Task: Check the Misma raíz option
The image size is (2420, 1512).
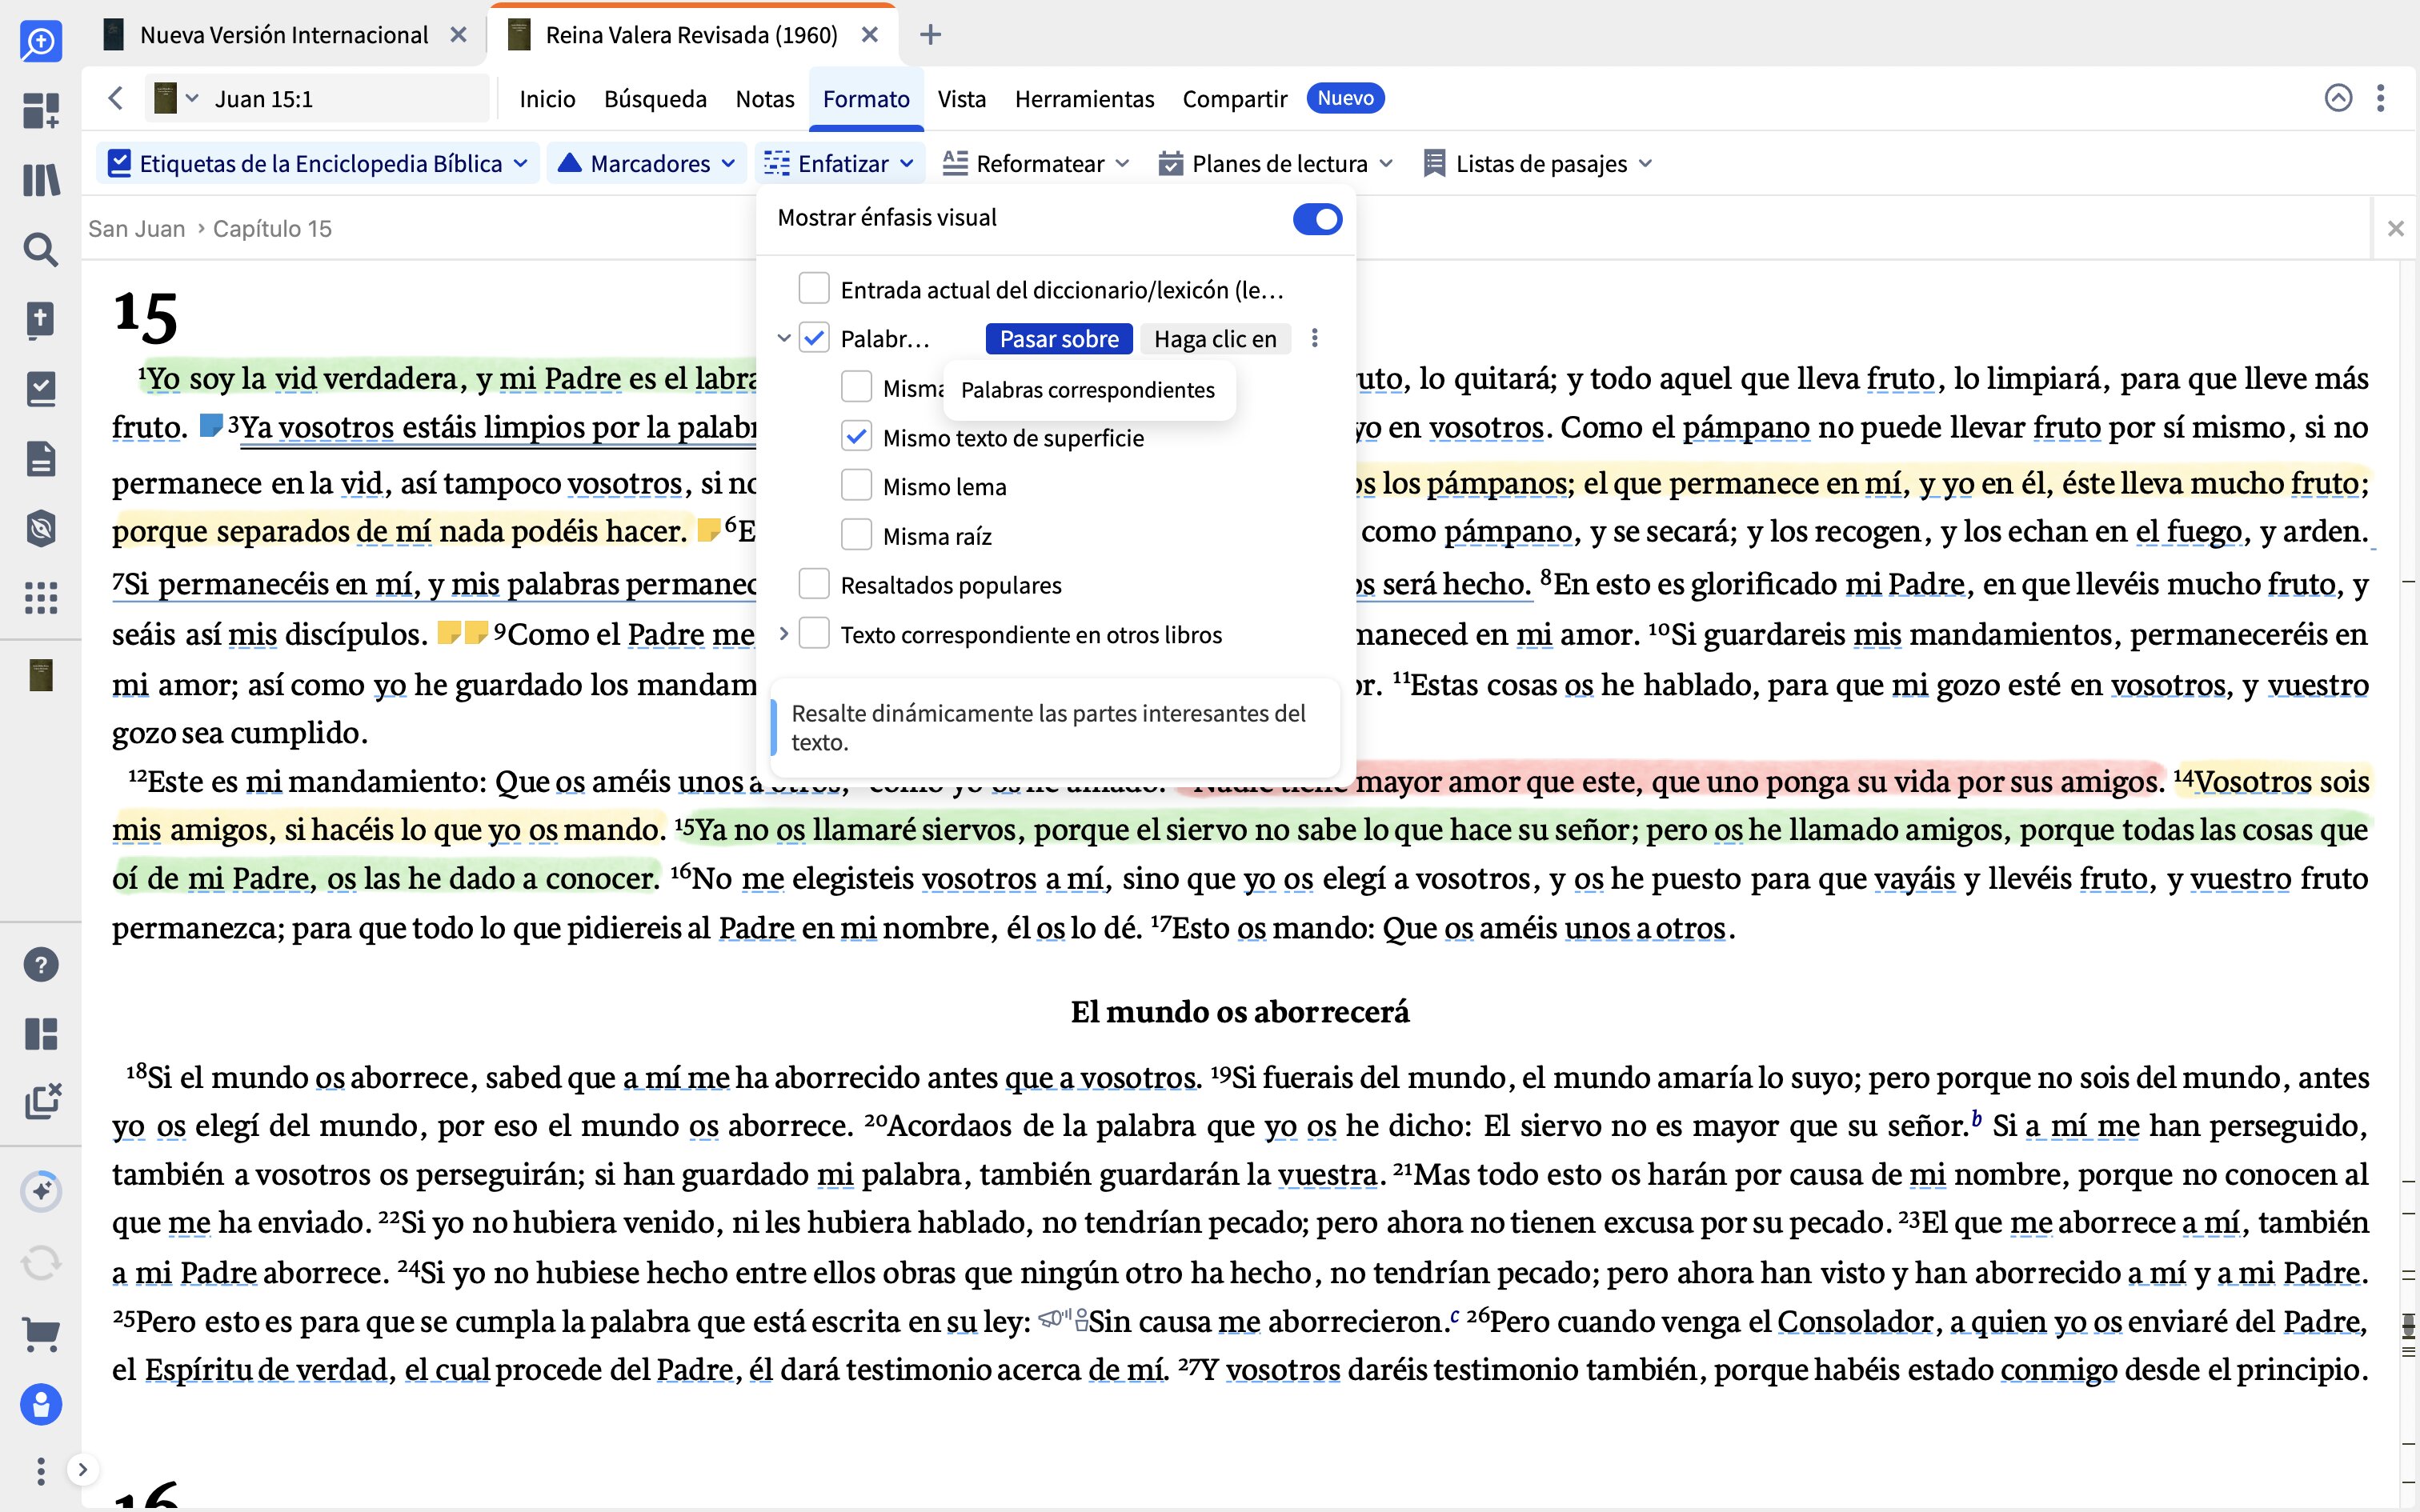Action: pyautogui.click(x=856, y=535)
